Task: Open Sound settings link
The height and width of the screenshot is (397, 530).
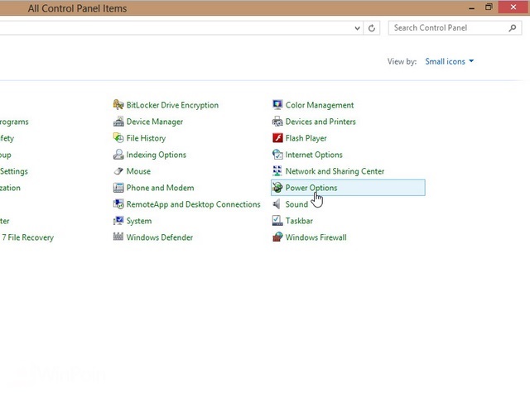Action: (x=296, y=204)
